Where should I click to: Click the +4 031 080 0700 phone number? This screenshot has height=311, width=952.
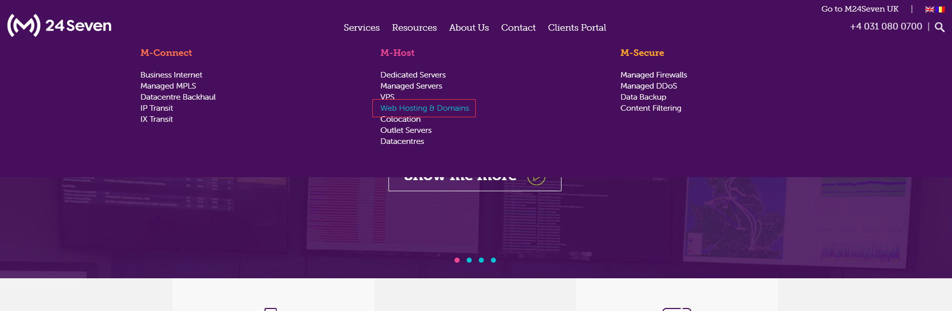(x=886, y=27)
